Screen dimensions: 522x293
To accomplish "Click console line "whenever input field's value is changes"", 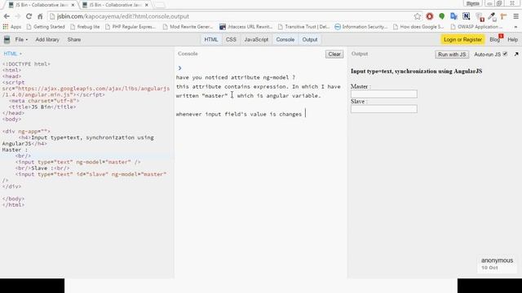I will pos(239,114).
